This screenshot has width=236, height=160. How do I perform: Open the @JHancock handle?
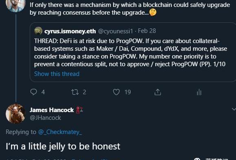pos(45,118)
